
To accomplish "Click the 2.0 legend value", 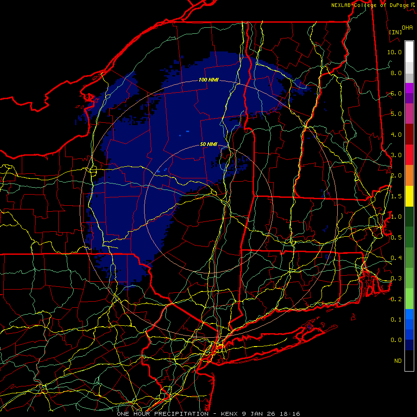I will coord(396,176).
